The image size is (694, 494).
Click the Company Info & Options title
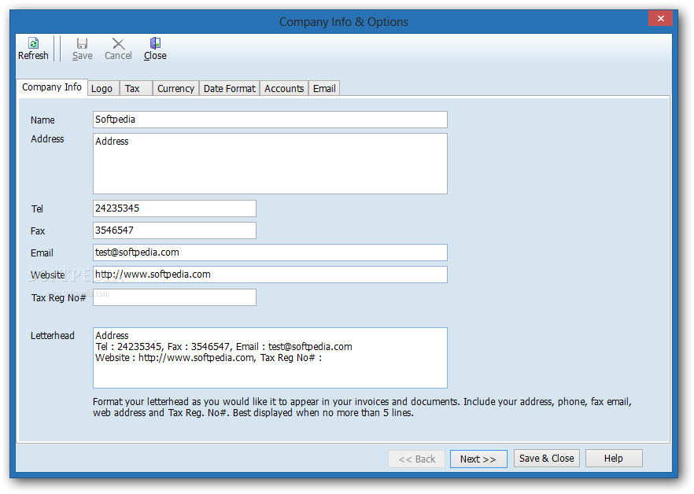[x=343, y=22]
